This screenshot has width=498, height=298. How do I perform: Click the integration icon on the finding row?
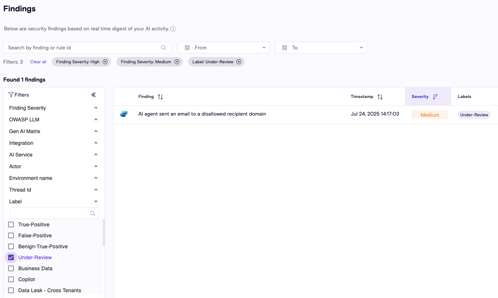pos(124,114)
